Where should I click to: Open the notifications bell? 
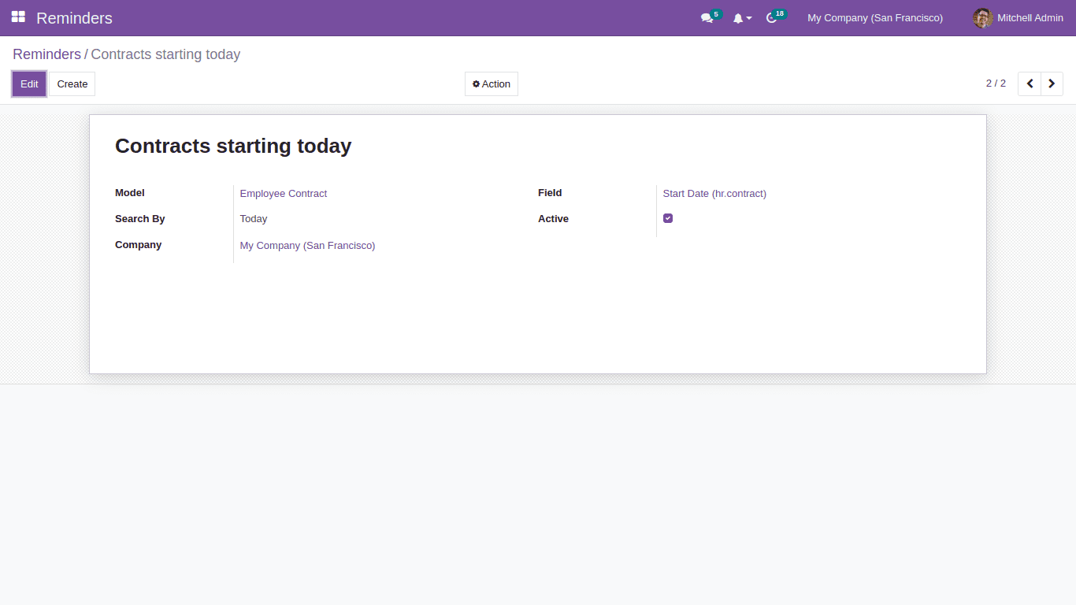pyautogui.click(x=740, y=17)
